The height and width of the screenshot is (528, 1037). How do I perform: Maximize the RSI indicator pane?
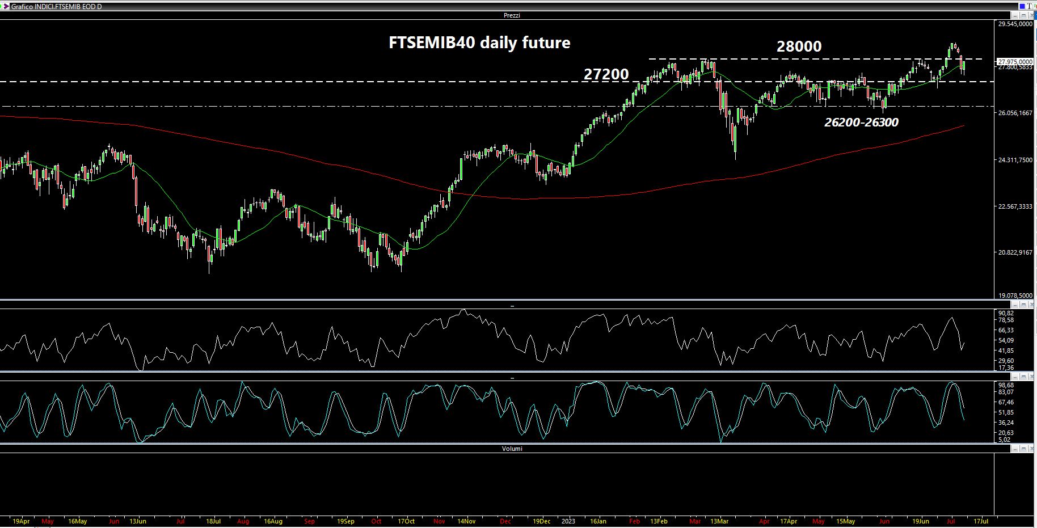(1023, 305)
